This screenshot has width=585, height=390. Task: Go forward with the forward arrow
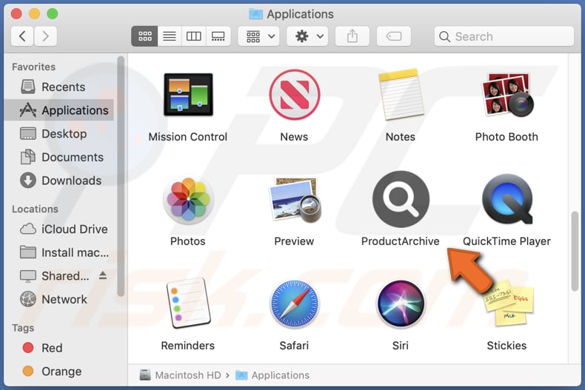[45, 36]
